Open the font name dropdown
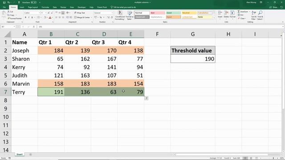The width and height of the screenshot is (285, 160). tap(39, 13)
